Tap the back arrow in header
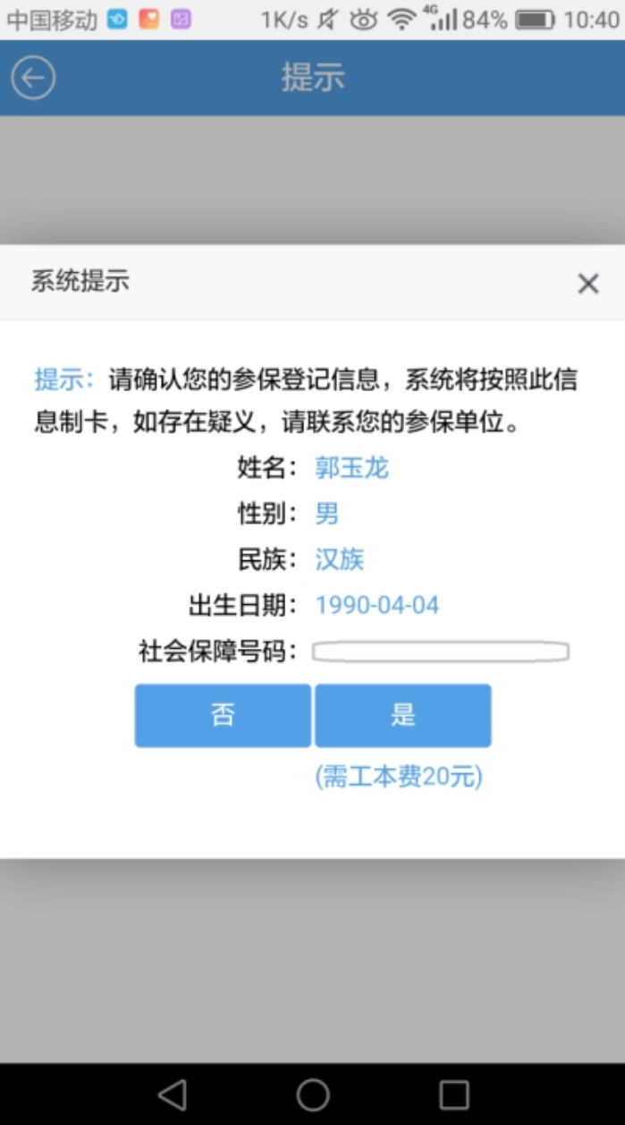This screenshot has height=1125, width=625. pyautogui.click(x=33, y=78)
